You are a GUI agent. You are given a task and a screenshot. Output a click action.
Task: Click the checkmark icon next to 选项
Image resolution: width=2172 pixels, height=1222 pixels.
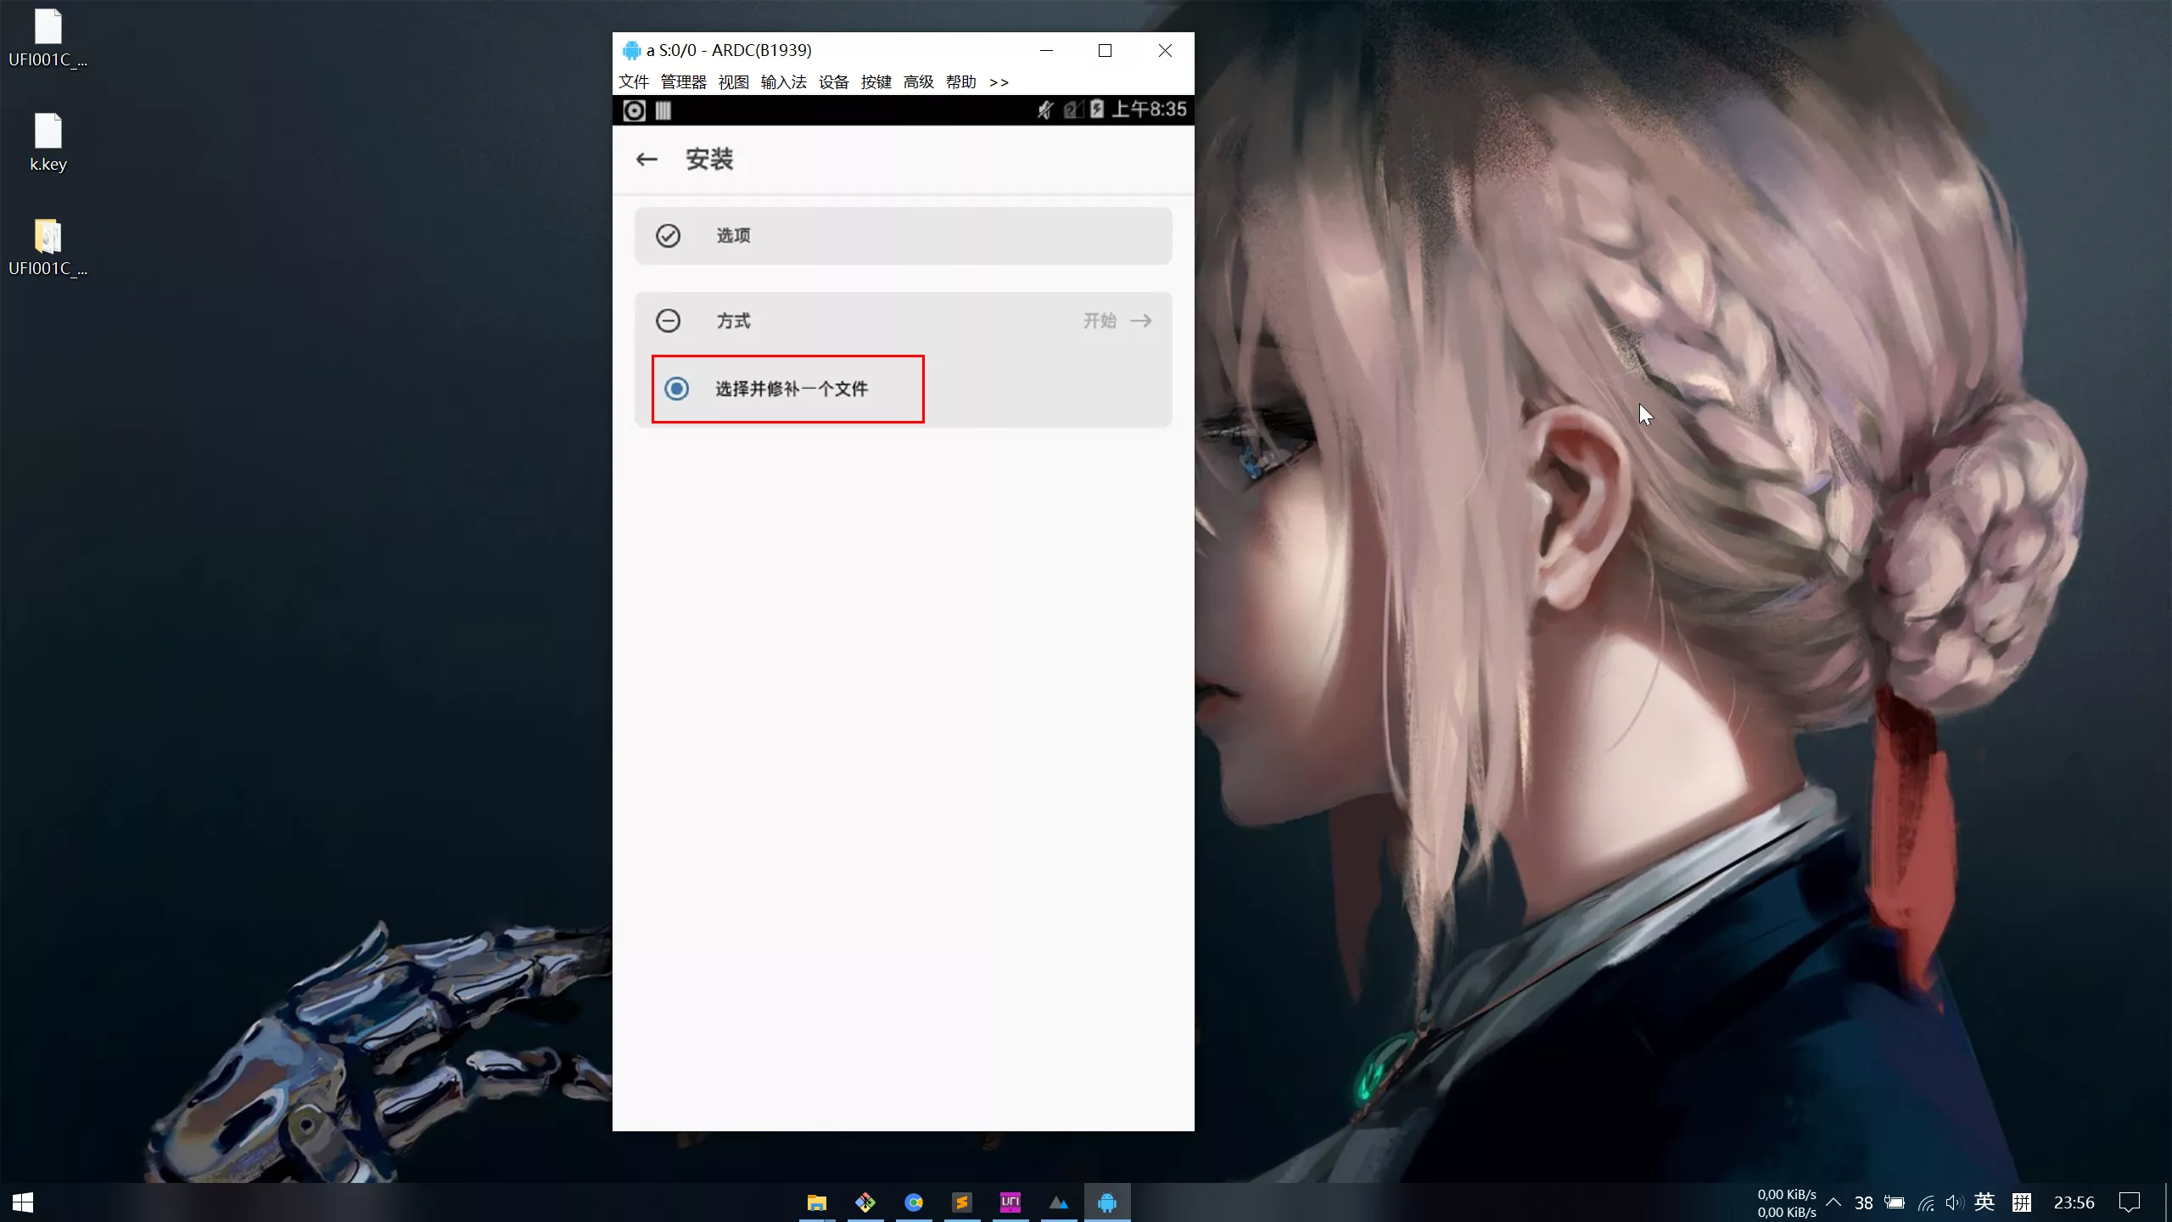(668, 236)
